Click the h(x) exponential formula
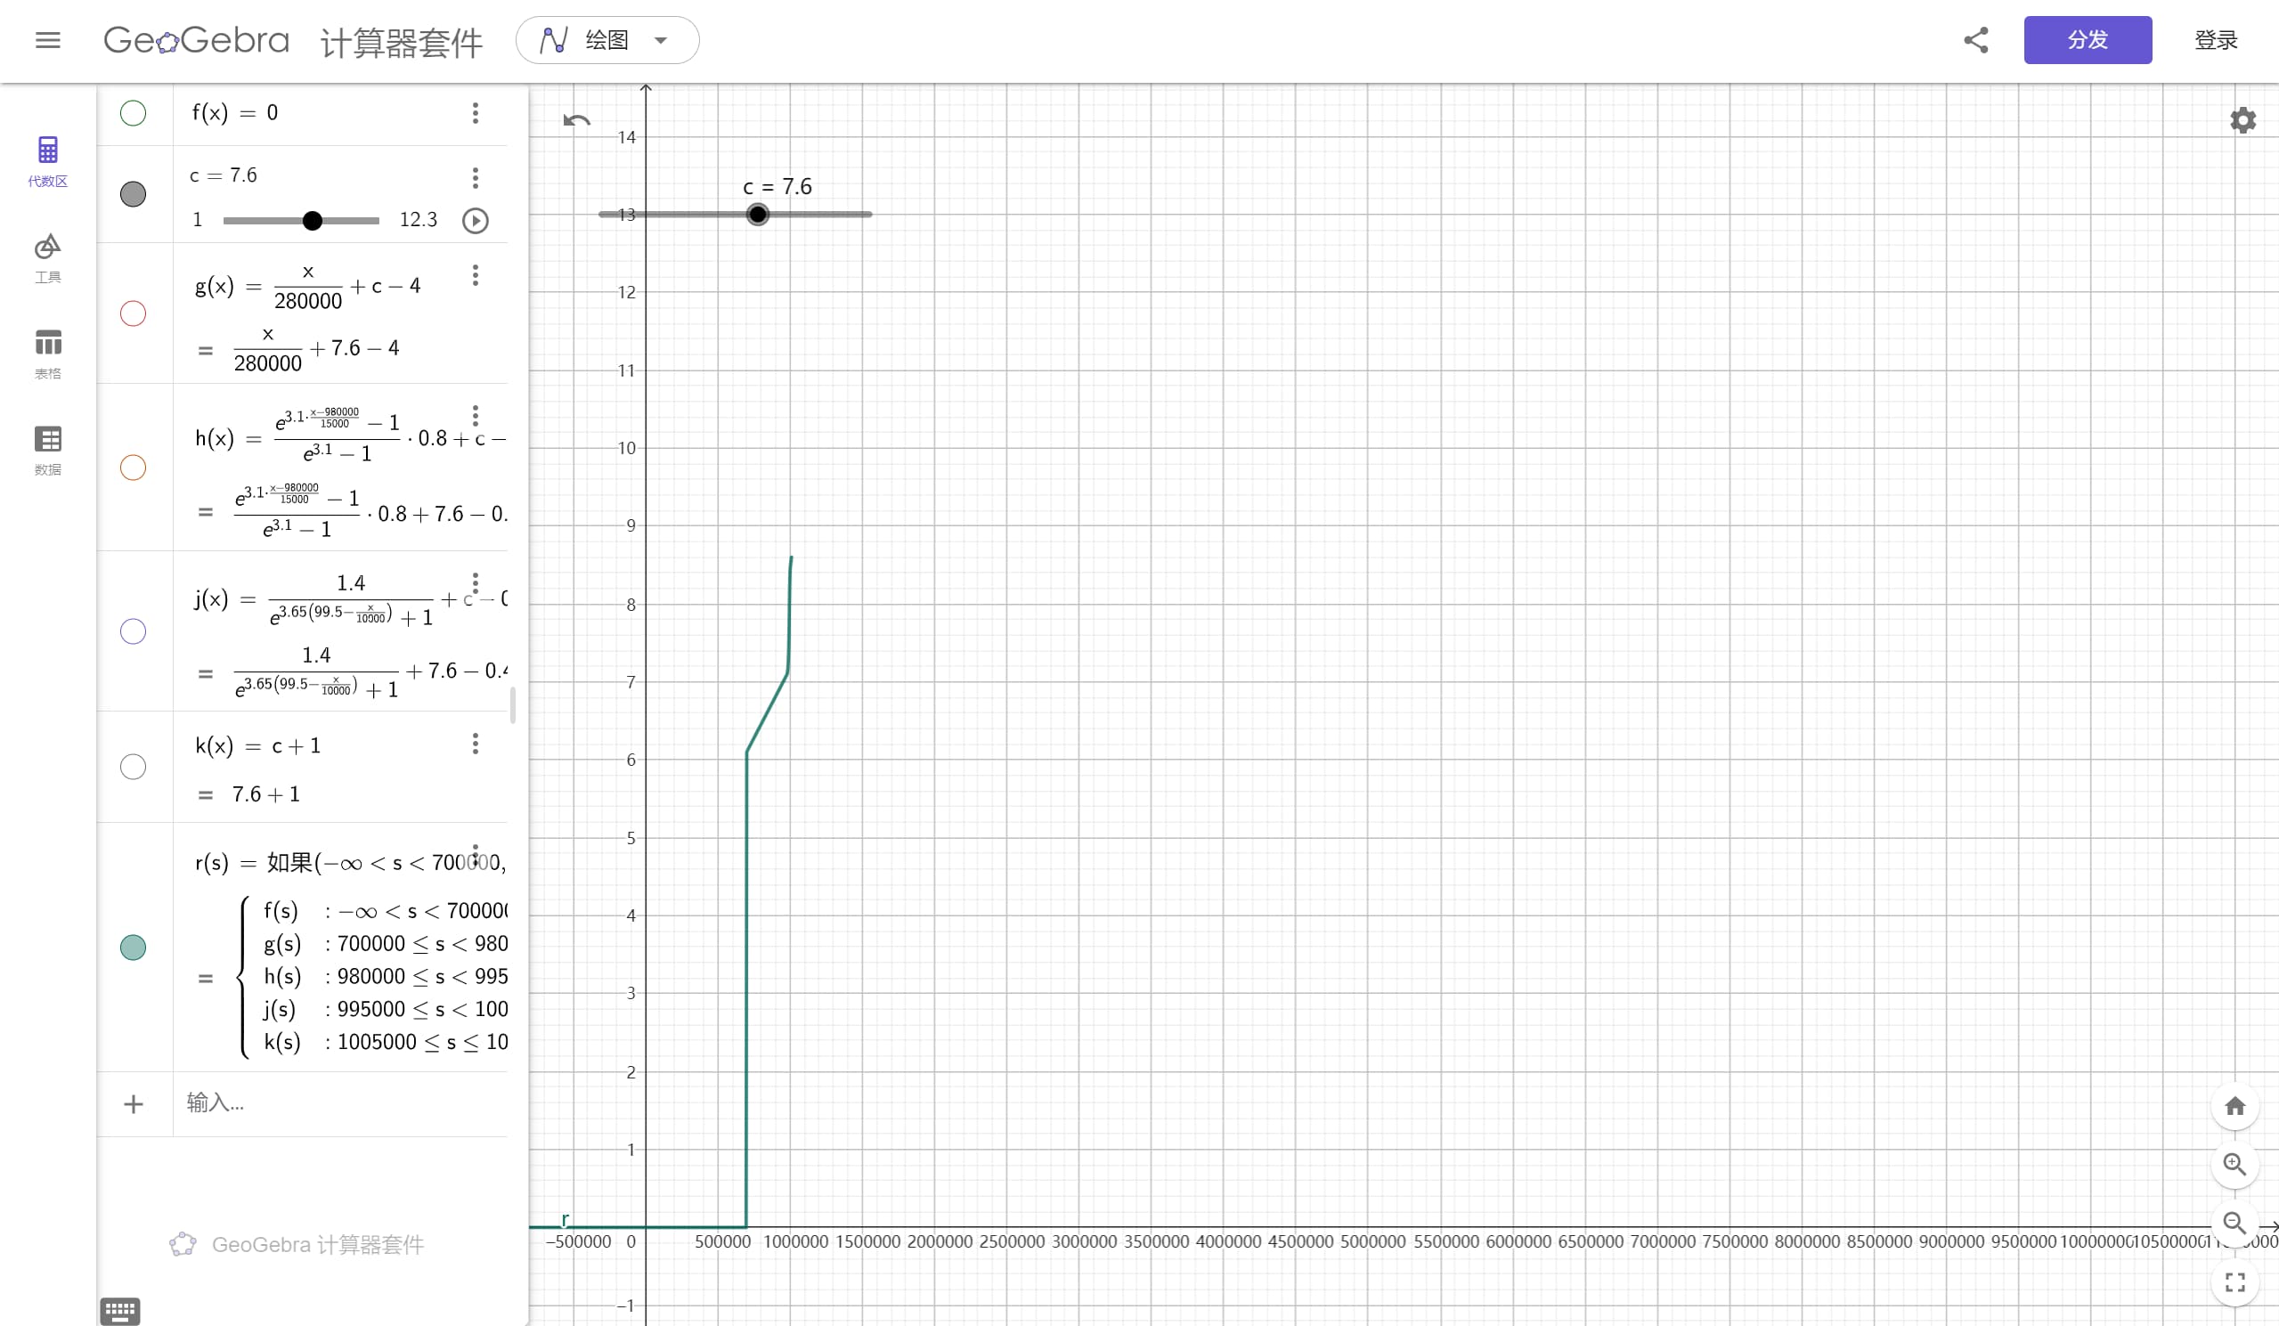 pyautogui.click(x=350, y=436)
